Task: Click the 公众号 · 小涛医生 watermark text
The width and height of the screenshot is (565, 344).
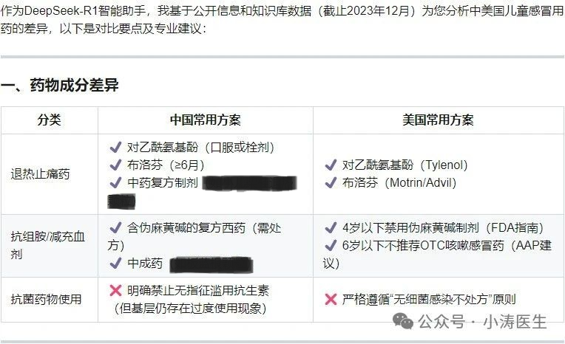Action: point(482,321)
